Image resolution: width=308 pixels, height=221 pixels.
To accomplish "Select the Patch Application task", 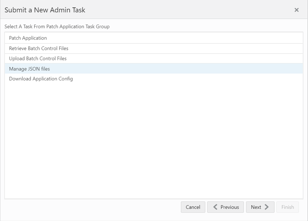I will point(154,38).
